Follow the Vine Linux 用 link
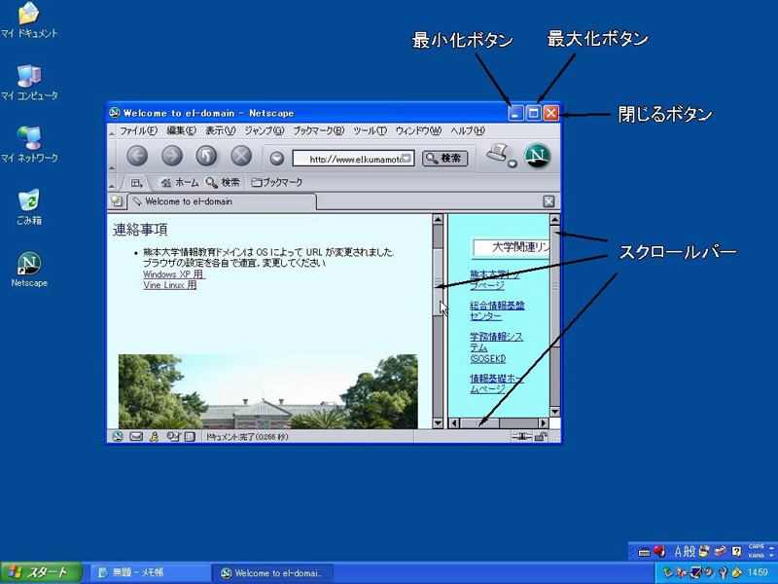Screen dimensions: 778x584 coord(169,285)
